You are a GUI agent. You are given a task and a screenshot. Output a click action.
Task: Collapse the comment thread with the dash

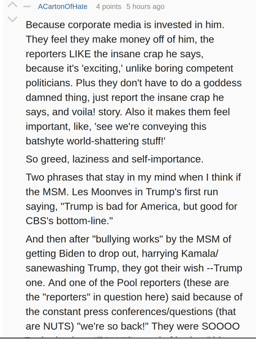point(27,7)
